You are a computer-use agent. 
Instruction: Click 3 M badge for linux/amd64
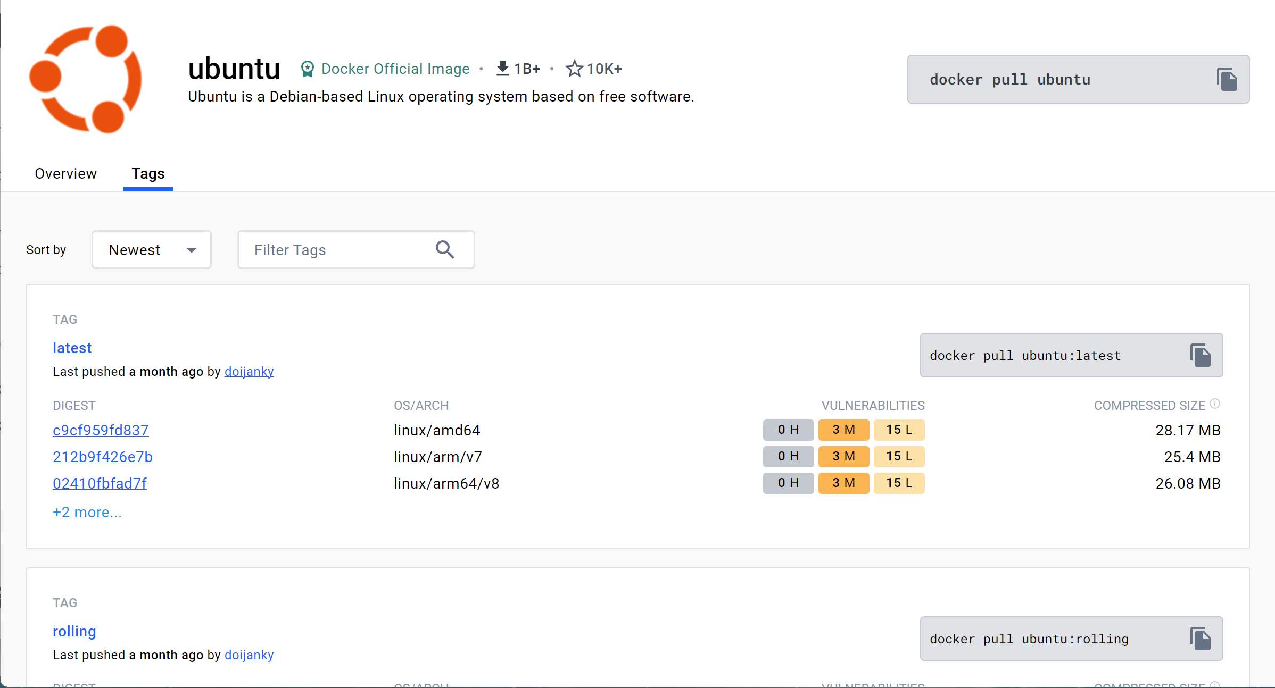(843, 430)
